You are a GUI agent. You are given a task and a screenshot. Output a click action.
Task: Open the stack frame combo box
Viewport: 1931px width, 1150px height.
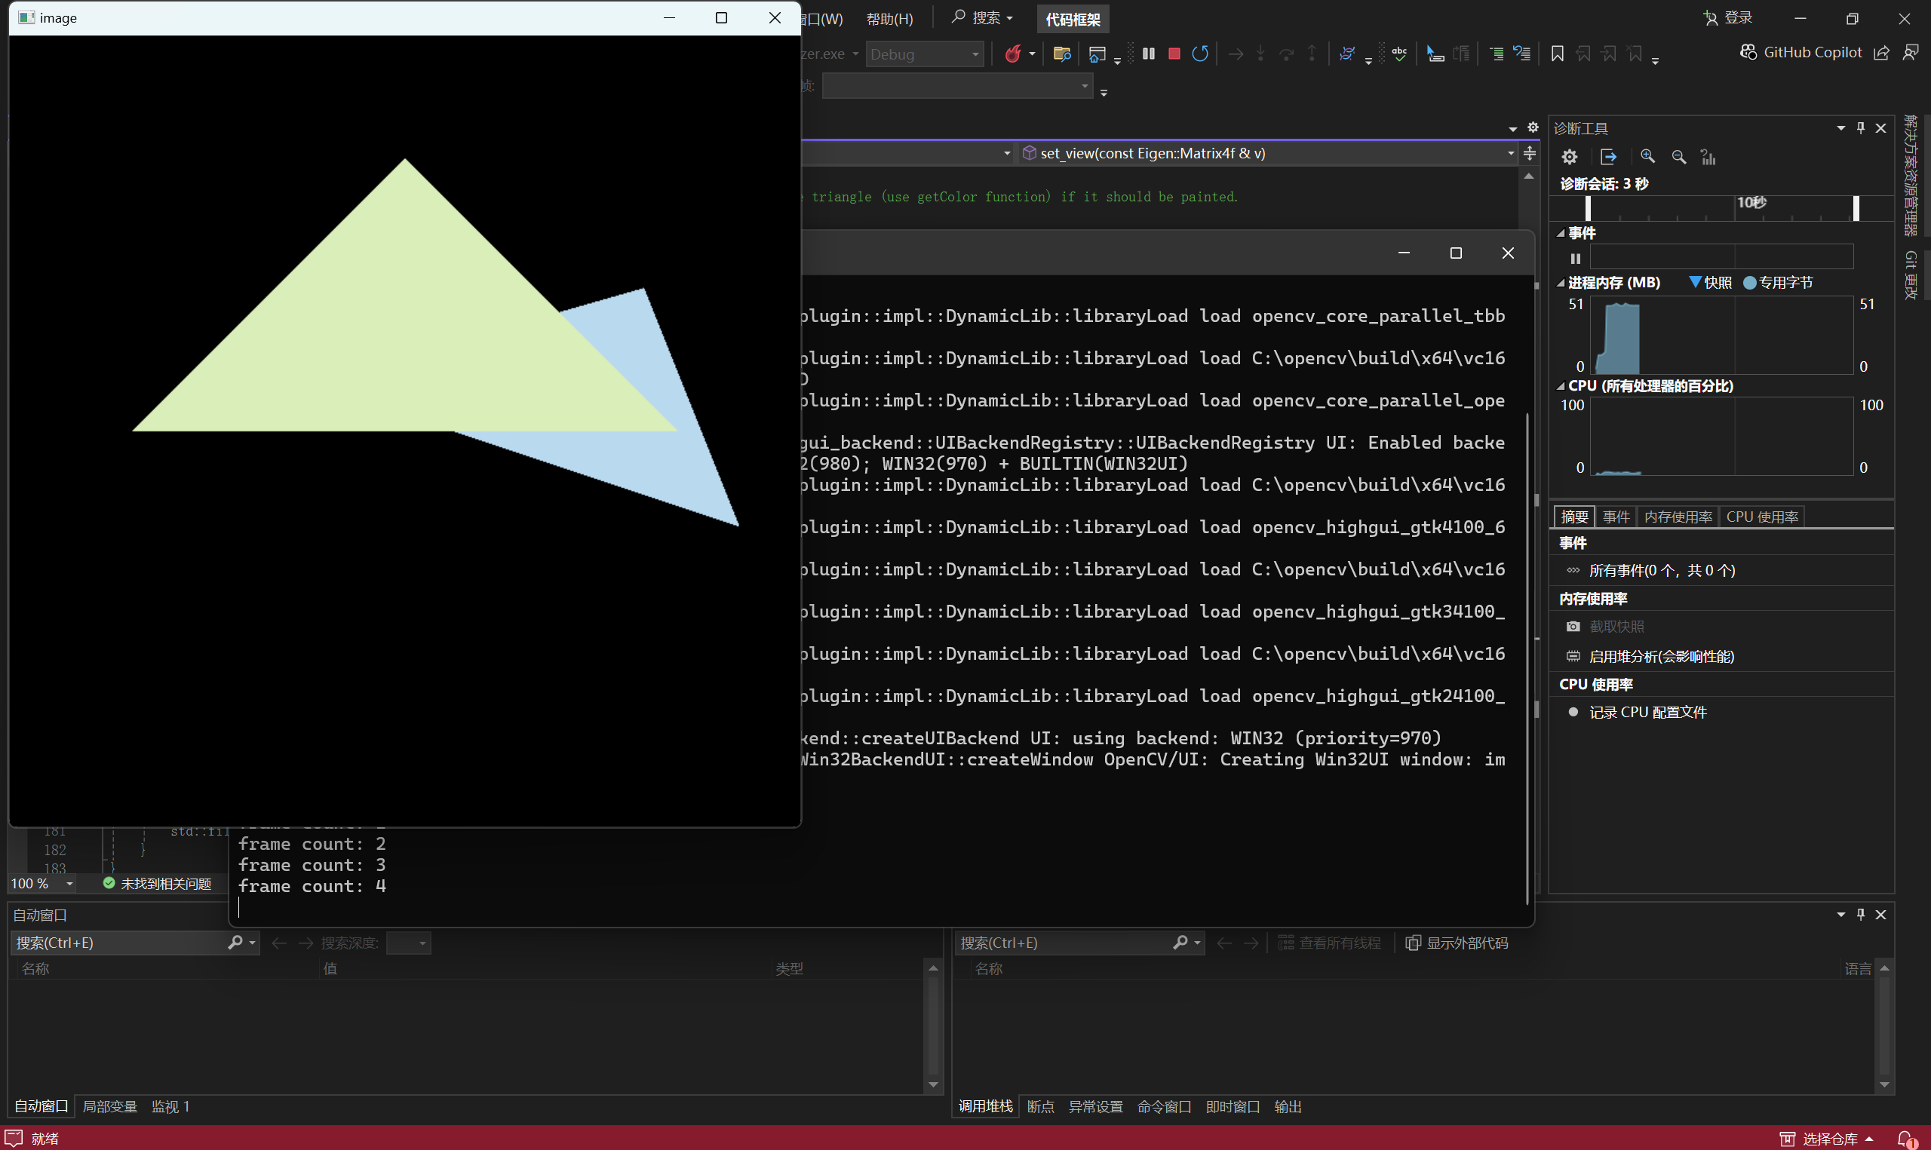click(x=957, y=86)
